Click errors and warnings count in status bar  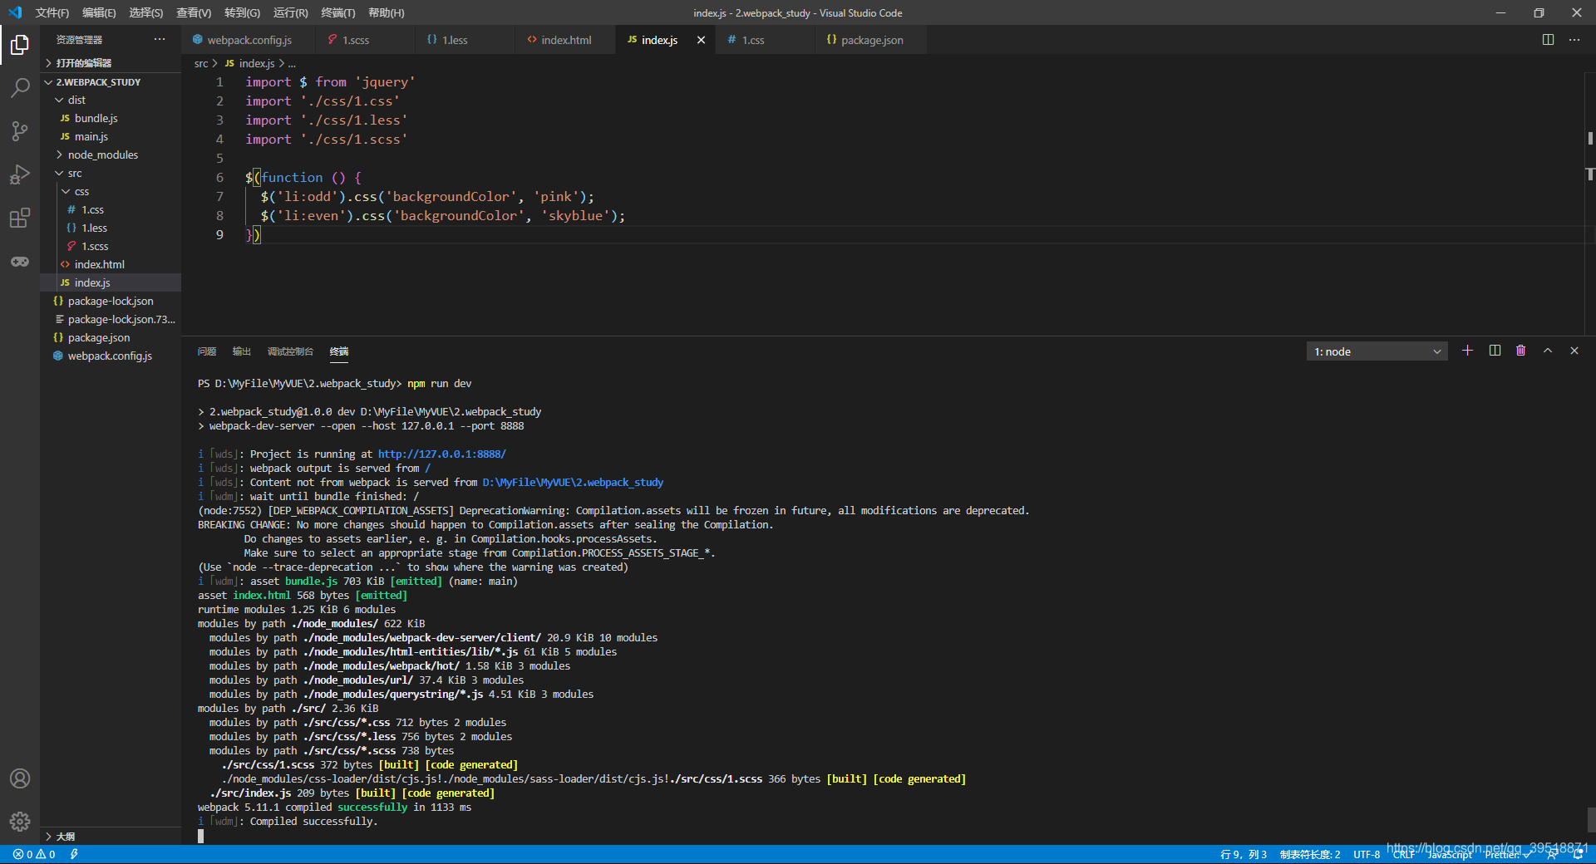34,854
